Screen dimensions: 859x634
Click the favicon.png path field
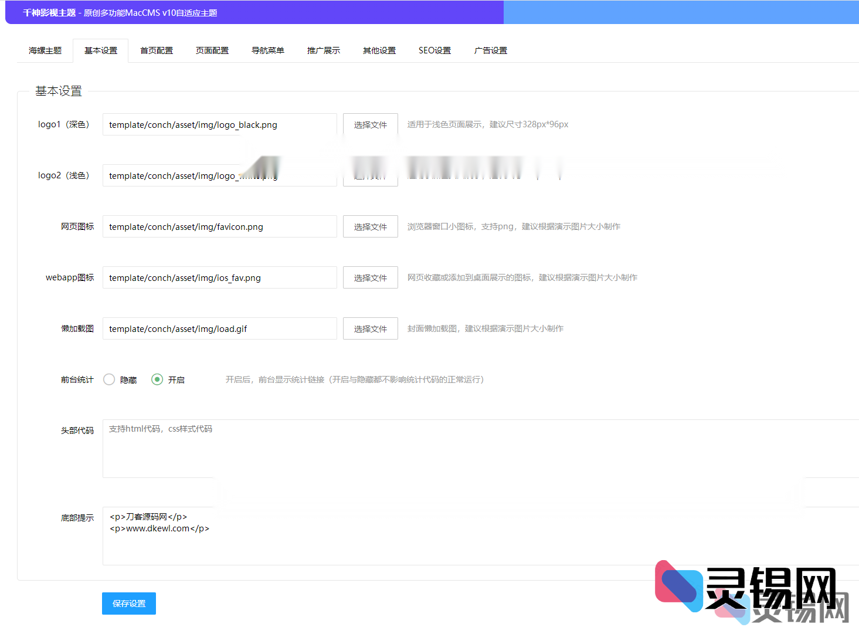tap(220, 226)
